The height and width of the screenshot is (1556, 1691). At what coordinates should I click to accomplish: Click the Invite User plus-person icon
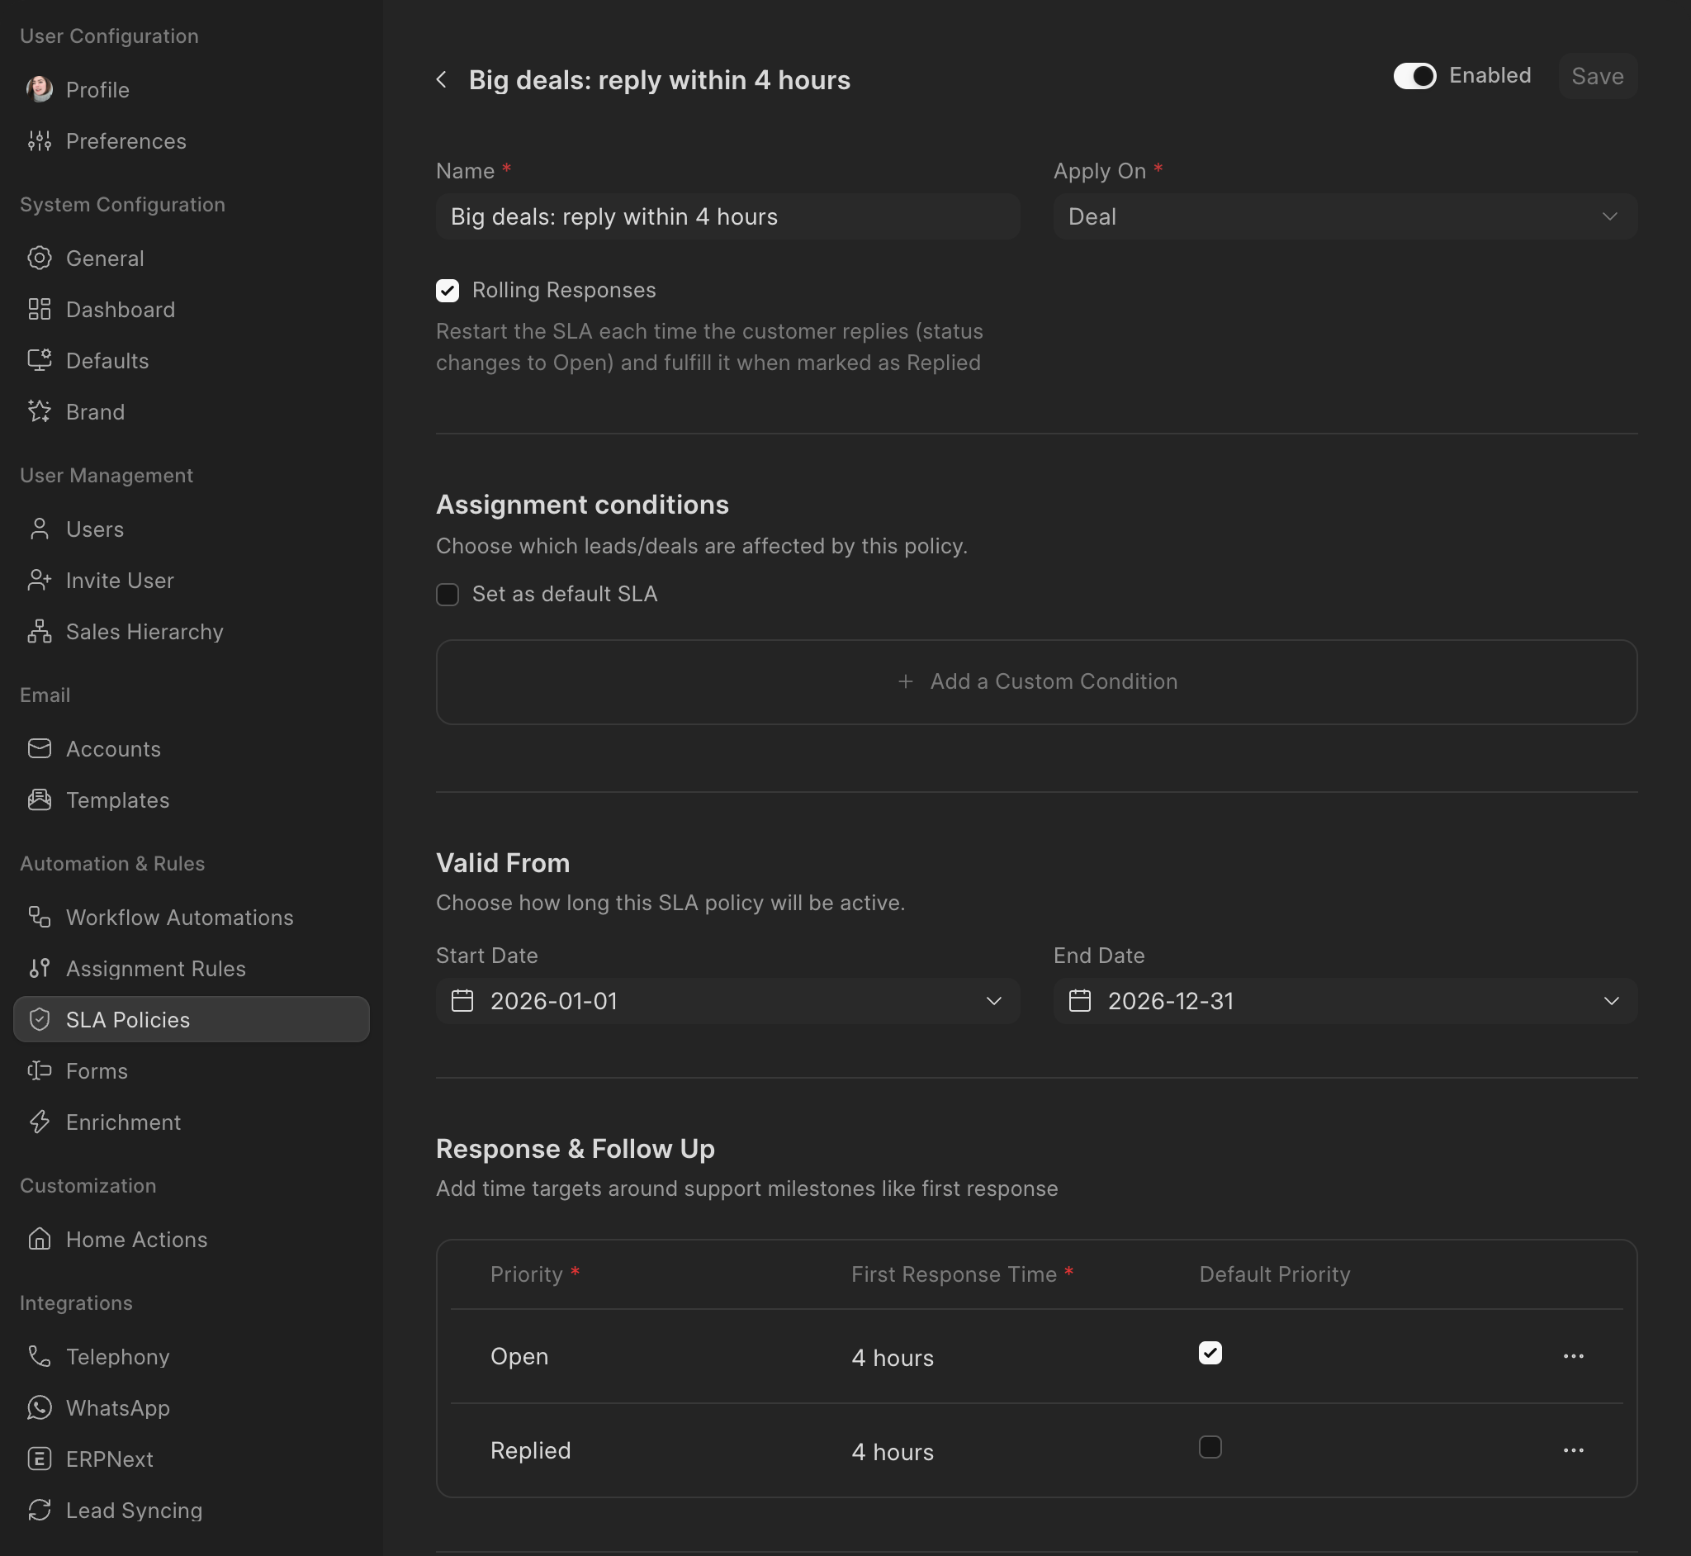click(x=40, y=580)
